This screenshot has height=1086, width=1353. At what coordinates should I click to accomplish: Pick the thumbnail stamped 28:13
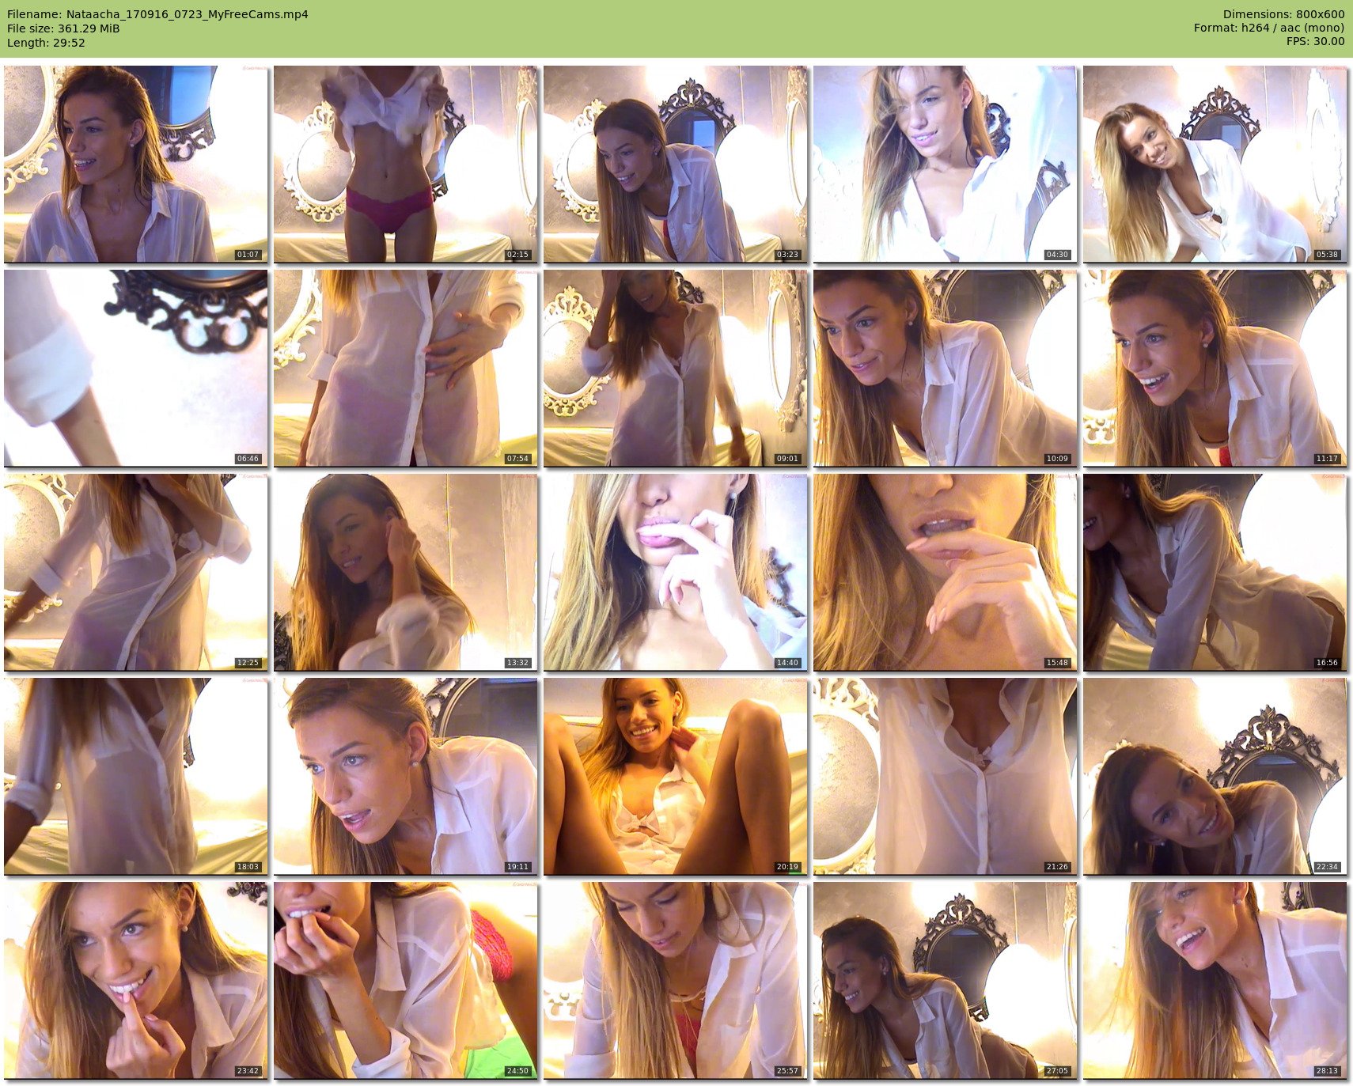(1215, 980)
